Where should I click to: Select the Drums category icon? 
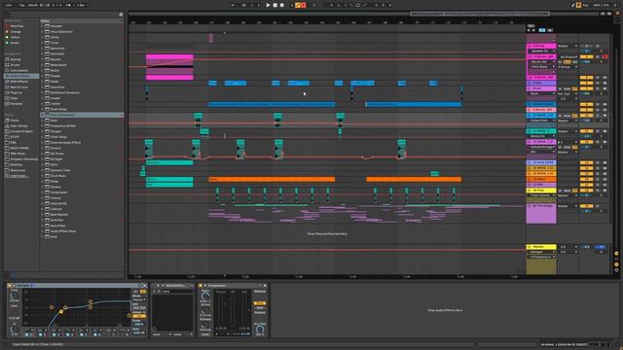click(x=7, y=65)
